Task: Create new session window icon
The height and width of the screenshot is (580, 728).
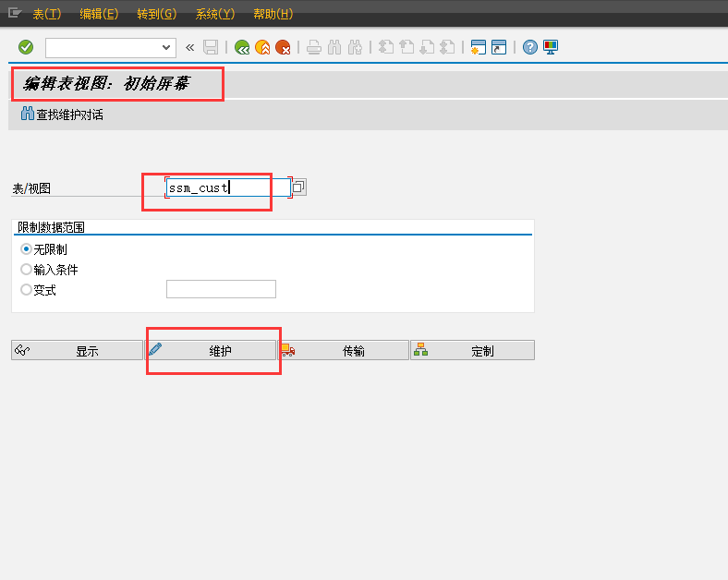Action: pyautogui.click(x=479, y=47)
